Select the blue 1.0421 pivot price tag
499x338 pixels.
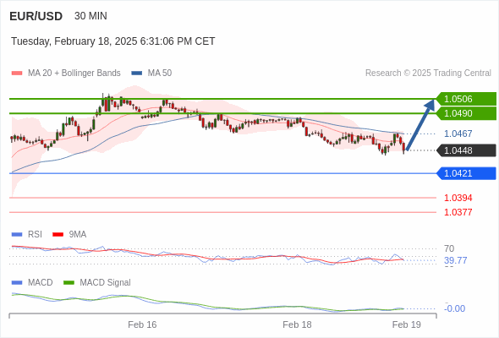click(466, 173)
